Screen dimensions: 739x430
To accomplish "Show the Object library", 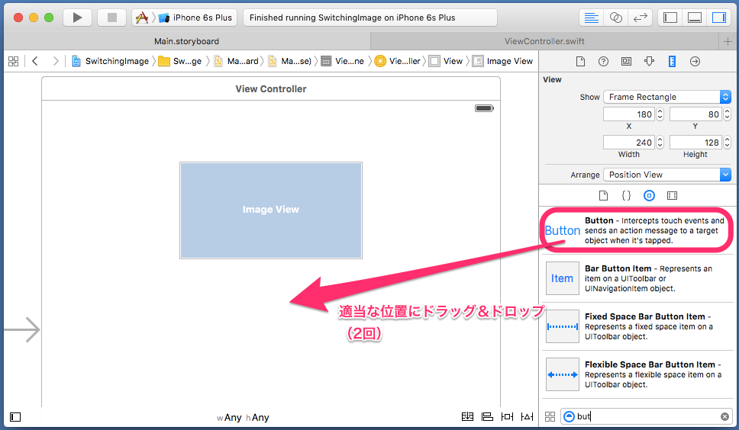I will coord(649,196).
